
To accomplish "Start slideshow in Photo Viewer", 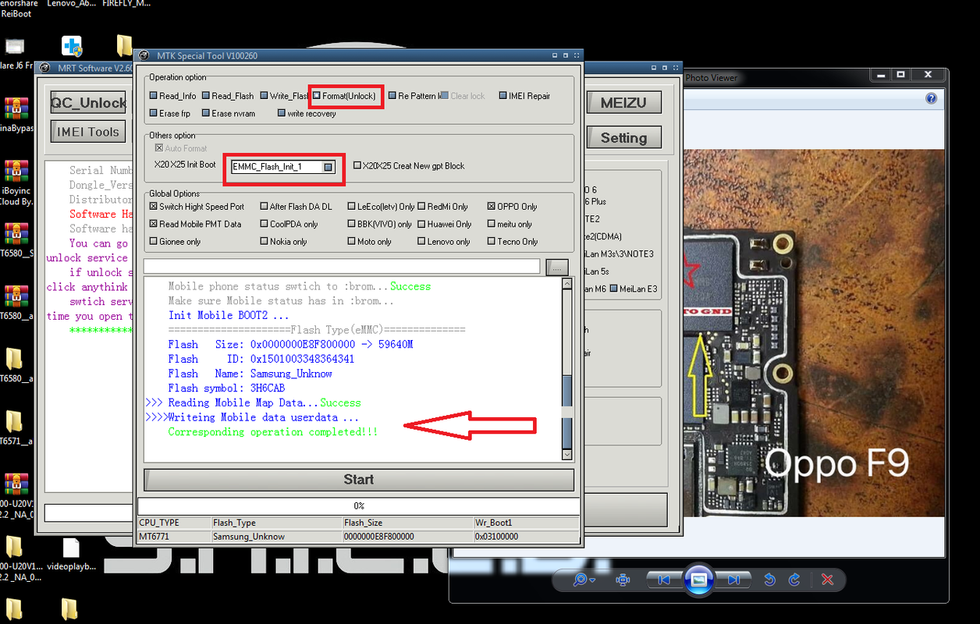I will (x=698, y=580).
